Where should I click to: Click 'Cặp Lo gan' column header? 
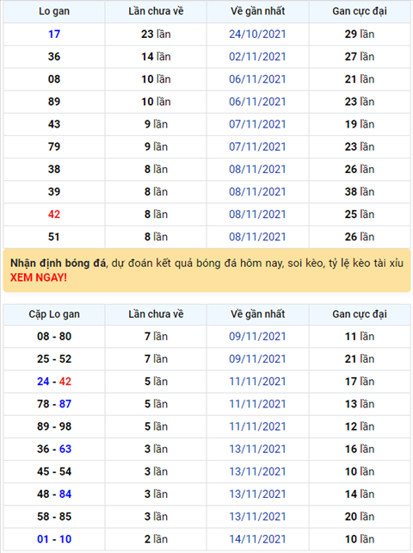[x=54, y=314]
